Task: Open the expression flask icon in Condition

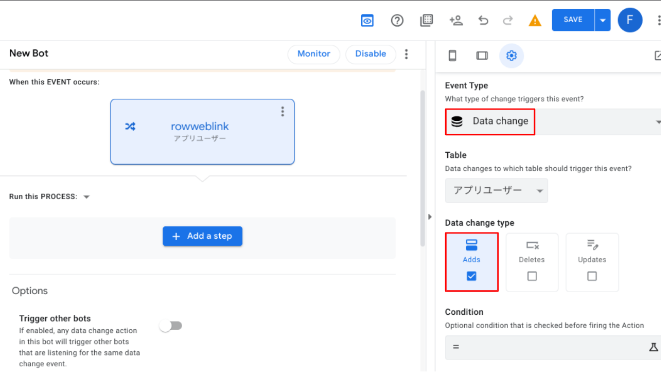Action: click(654, 347)
